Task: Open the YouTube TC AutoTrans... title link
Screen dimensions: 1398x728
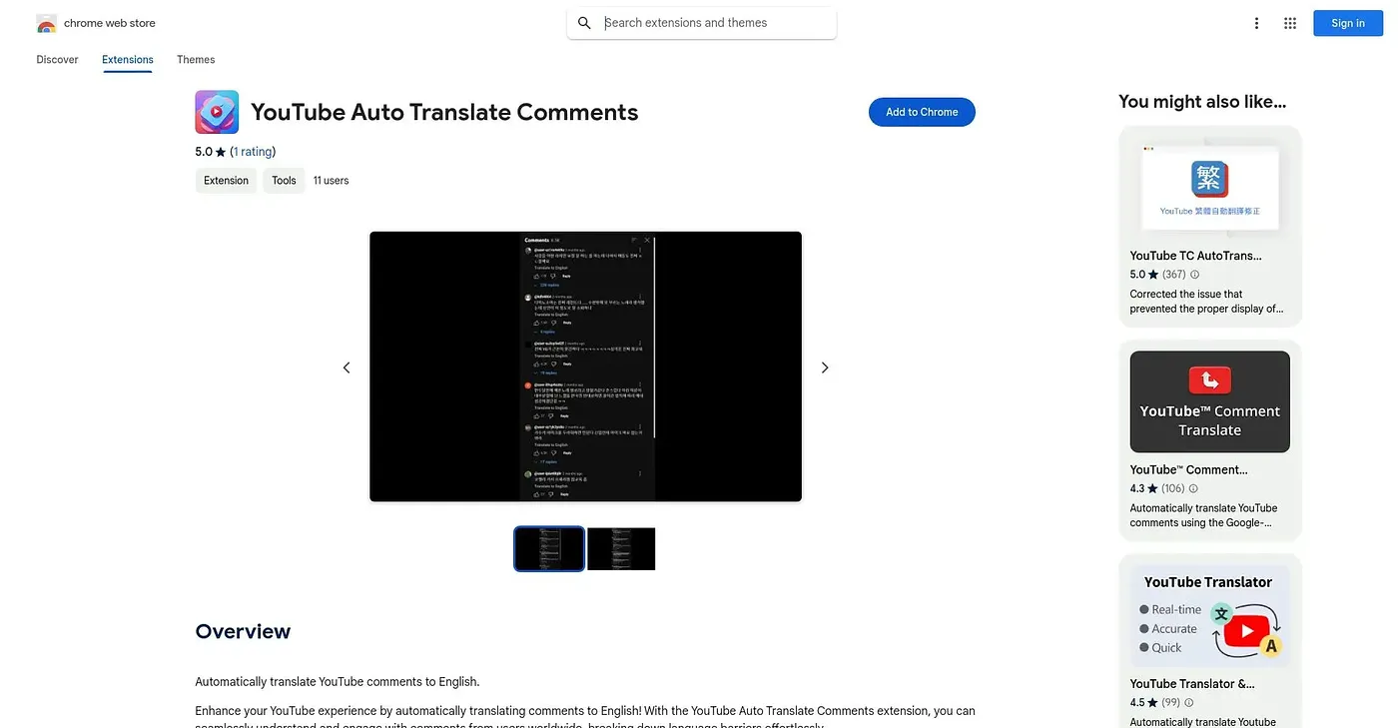Action: pyautogui.click(x=1195, y=256)
